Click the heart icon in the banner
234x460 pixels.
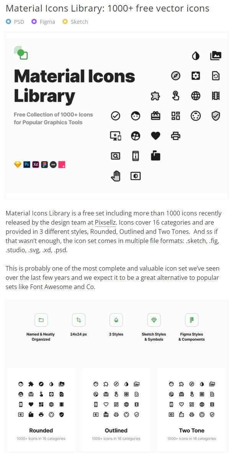(x=155, y=136)
